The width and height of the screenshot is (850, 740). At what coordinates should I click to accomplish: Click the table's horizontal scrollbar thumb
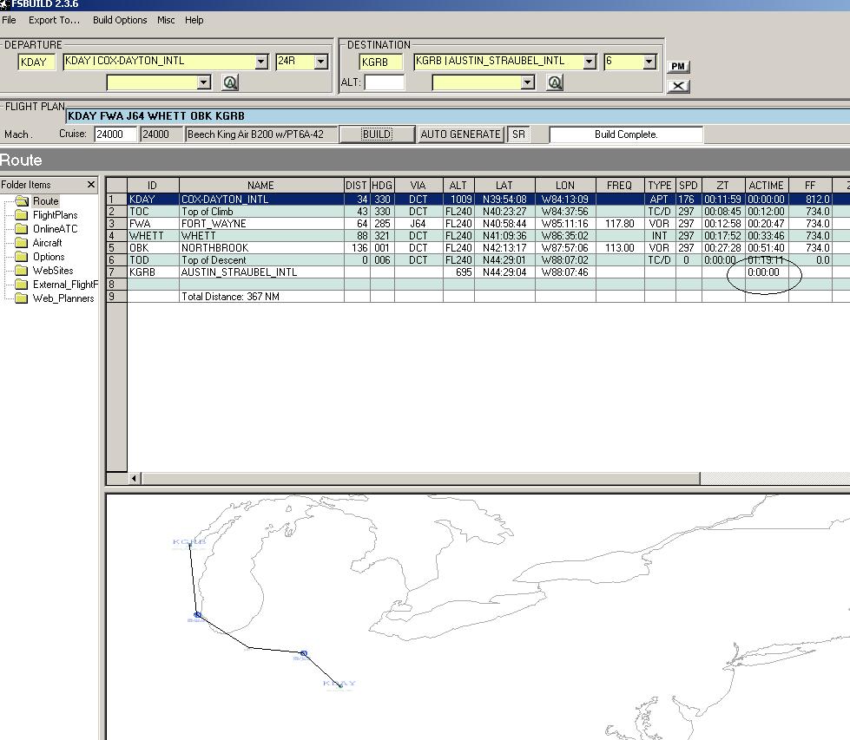tap(421, 478)
